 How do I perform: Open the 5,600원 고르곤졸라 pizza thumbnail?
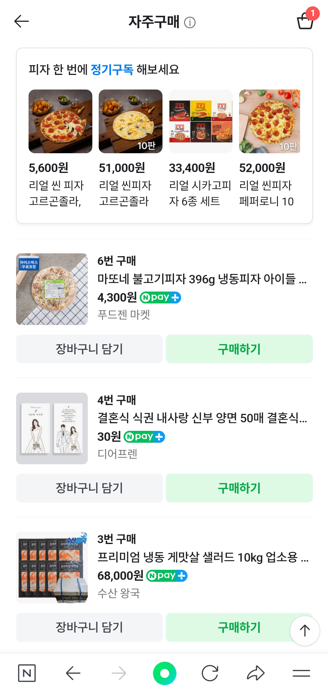click(60, 121)
